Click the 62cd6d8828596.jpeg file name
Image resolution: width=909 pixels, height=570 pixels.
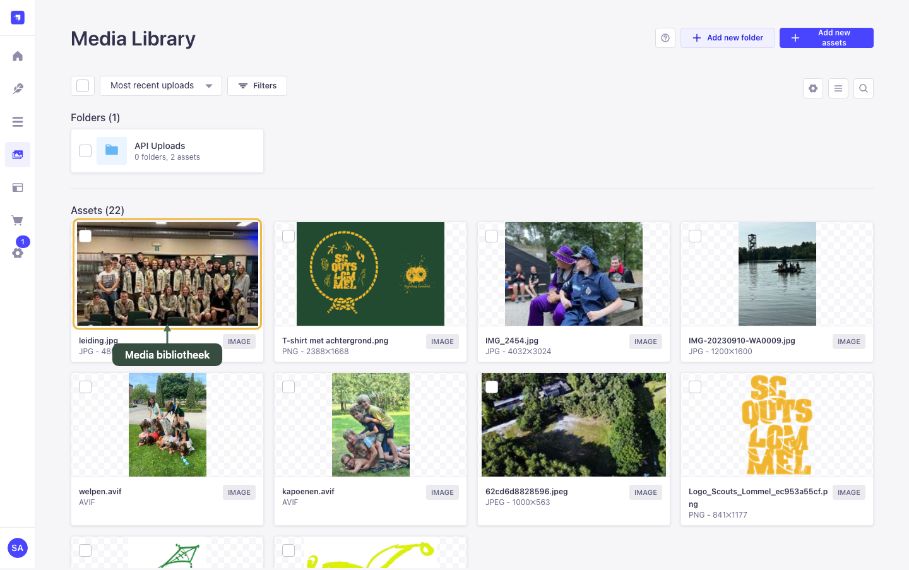(526, 492)
